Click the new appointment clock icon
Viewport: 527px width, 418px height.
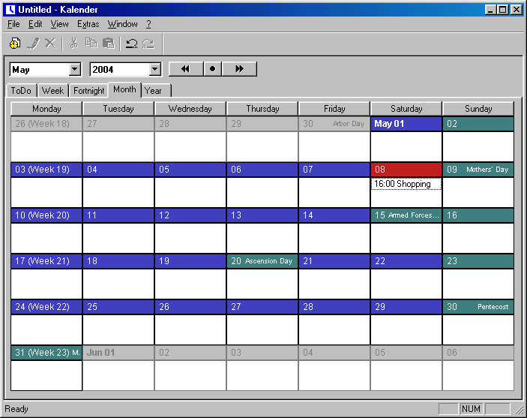pyautogui.click(x=15, y=44)
